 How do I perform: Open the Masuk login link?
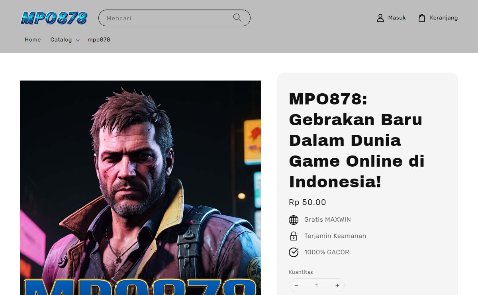(391, 18)
